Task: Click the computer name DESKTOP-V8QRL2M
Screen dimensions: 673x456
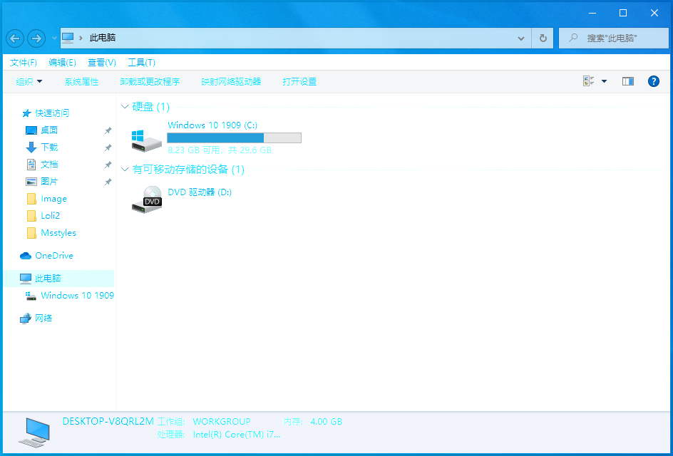Action: point(108,421)
